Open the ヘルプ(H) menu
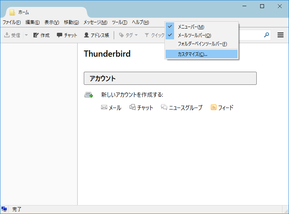This screenshot has width=289, height=214. 140,22
